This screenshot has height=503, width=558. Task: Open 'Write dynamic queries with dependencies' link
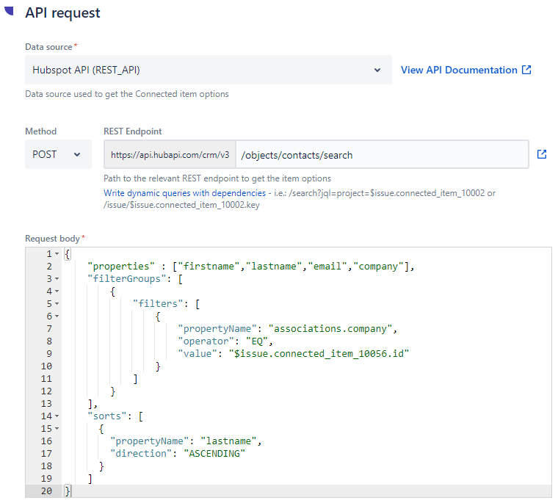[x=184, y=193]
